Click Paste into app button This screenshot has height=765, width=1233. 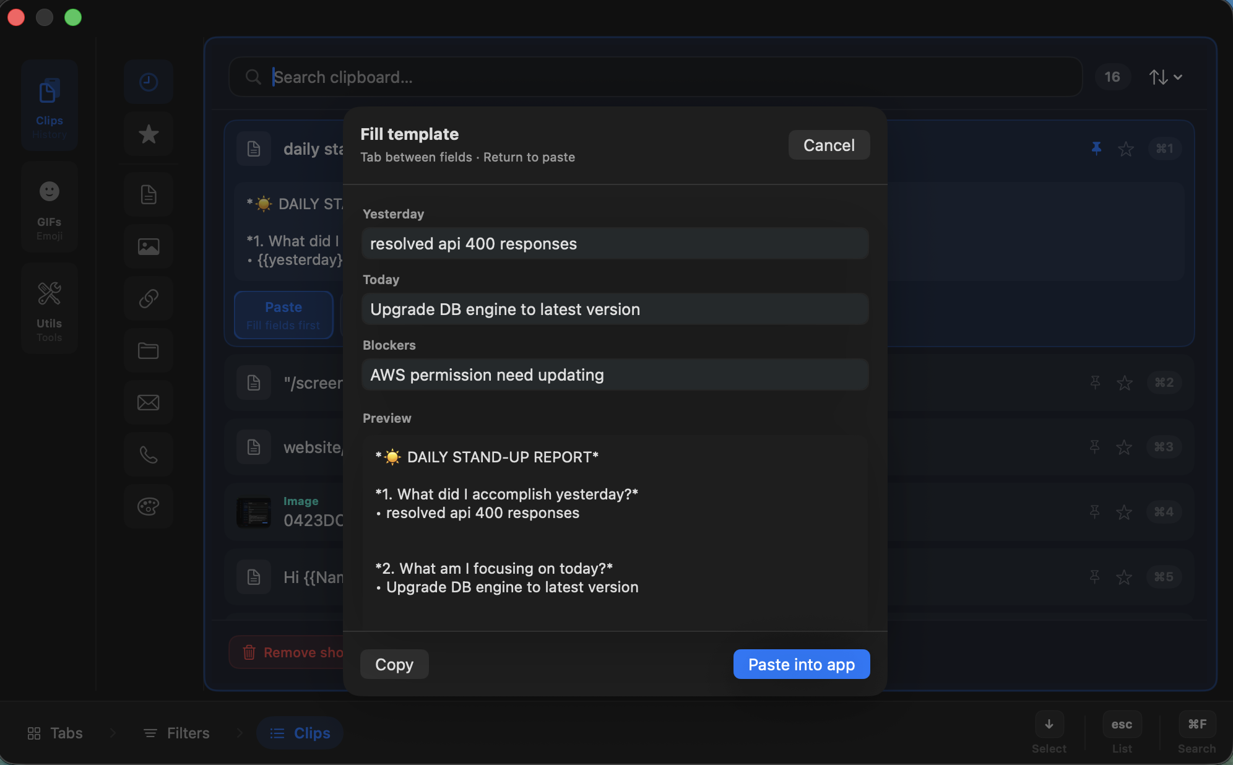(x=802, y=664)
